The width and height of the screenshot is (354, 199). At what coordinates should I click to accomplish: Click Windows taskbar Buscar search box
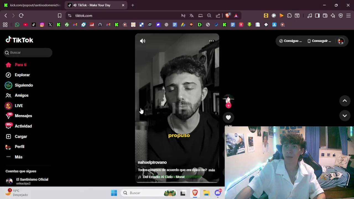pos(149,193)
